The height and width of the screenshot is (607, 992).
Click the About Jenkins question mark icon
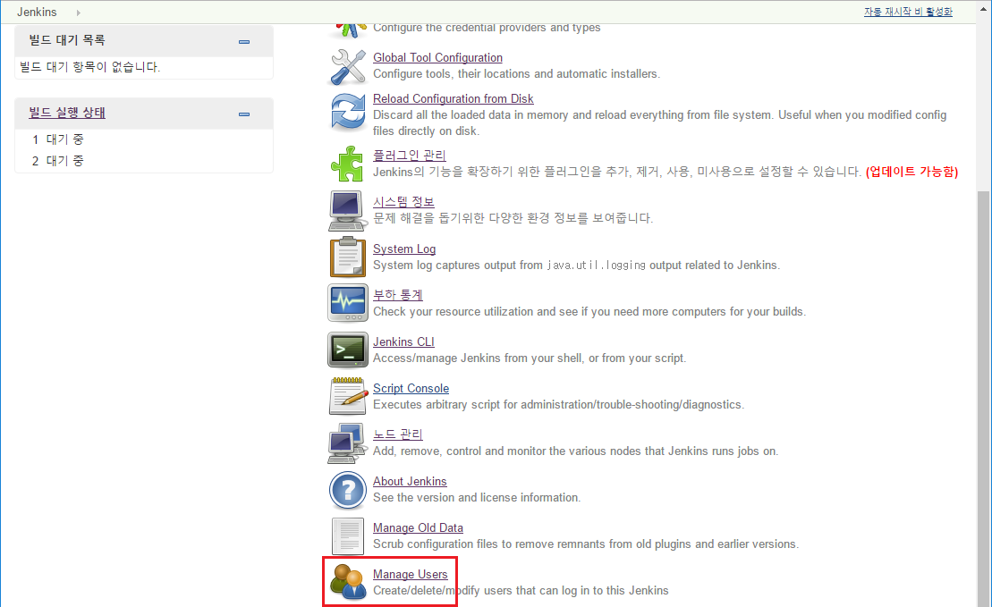pyautogui.click(x=347, y=490)
